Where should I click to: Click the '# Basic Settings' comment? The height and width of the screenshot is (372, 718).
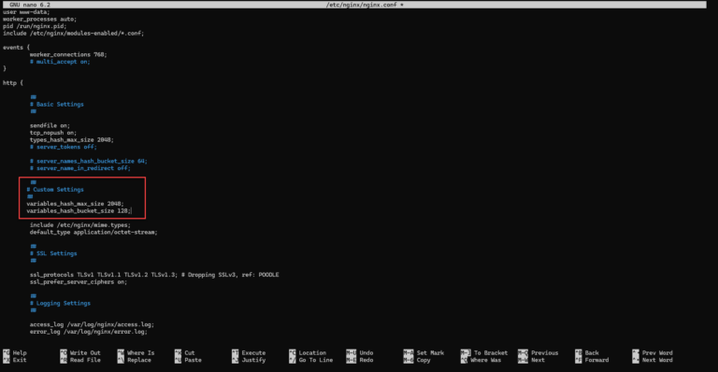[x=57, y=105]
